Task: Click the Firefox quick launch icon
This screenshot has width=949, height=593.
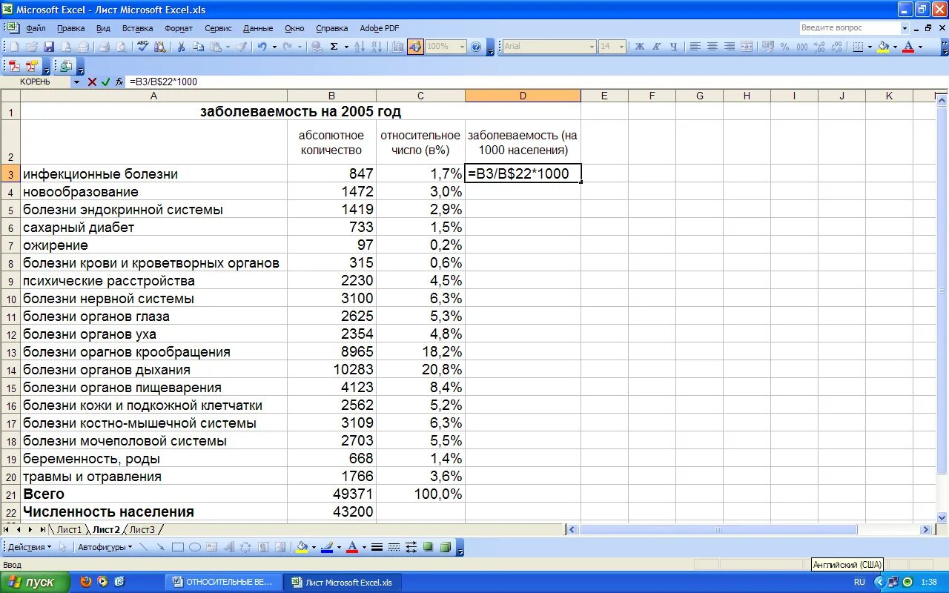Action: [x=86, y=582]
